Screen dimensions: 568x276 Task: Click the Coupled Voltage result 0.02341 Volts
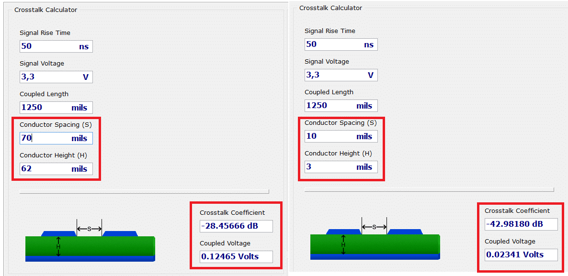pos(521,255)
